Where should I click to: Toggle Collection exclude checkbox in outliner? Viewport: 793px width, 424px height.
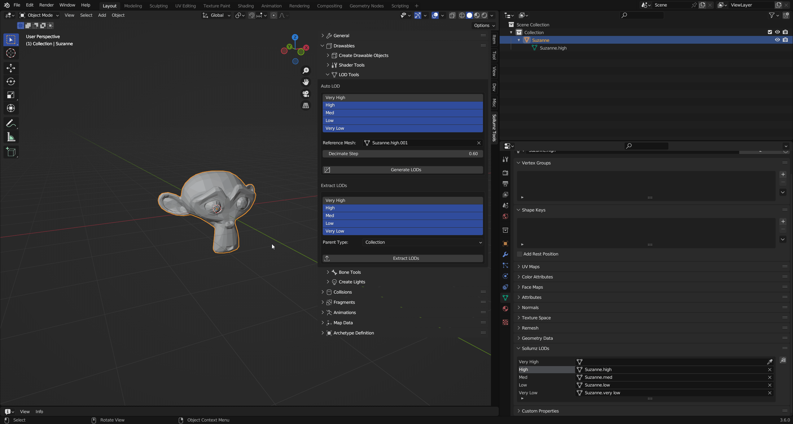pos(770,32)
